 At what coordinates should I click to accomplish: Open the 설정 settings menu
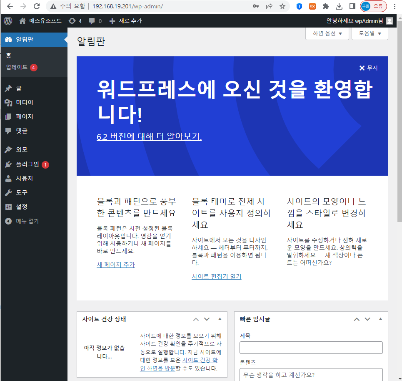(34, 207)
